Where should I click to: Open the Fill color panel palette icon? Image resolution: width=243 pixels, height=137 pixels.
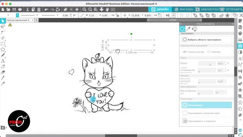tap(240, 33)
